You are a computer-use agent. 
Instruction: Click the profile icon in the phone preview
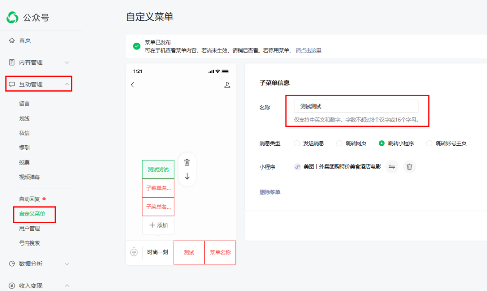tap(227, 85)
